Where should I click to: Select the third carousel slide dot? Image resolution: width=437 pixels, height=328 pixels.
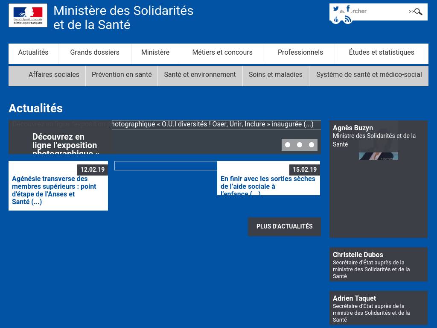pos(312,145)
